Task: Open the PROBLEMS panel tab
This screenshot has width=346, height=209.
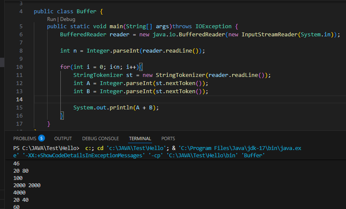Action: pos(25,138)
